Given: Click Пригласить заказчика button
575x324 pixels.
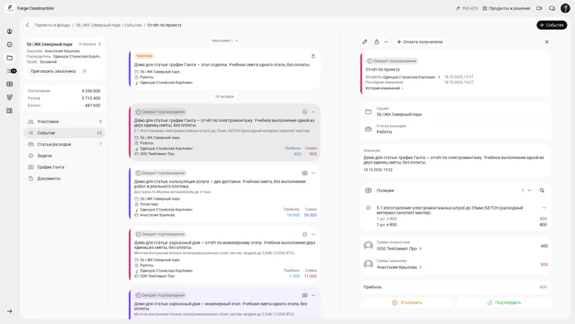Looking at the screenshot, I should point(53,71).
